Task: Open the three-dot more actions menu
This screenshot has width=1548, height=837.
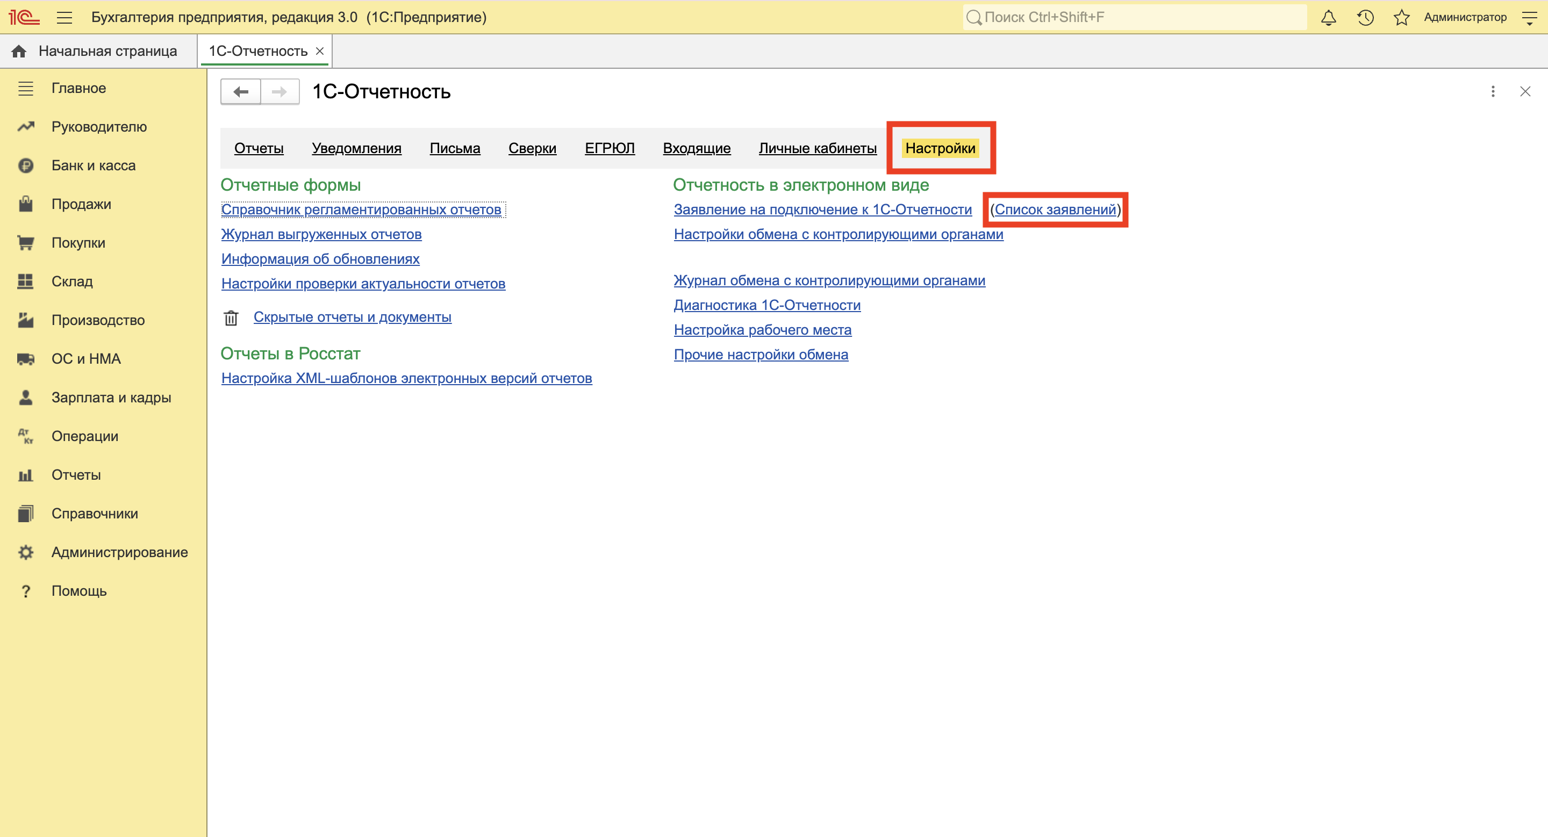Action: click(1493, 91)
